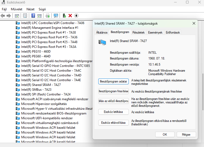The width and height of the screenshot is (204, 147).
Task: Switch to the Általános tab
Action: 102,33
